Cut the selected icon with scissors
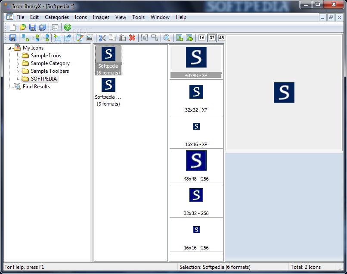 pyautogui.click(x=102, y=38)
